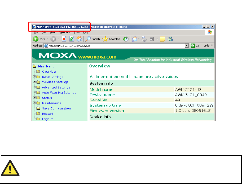
Task: Click the Links toolbar label
Action: 206,45
